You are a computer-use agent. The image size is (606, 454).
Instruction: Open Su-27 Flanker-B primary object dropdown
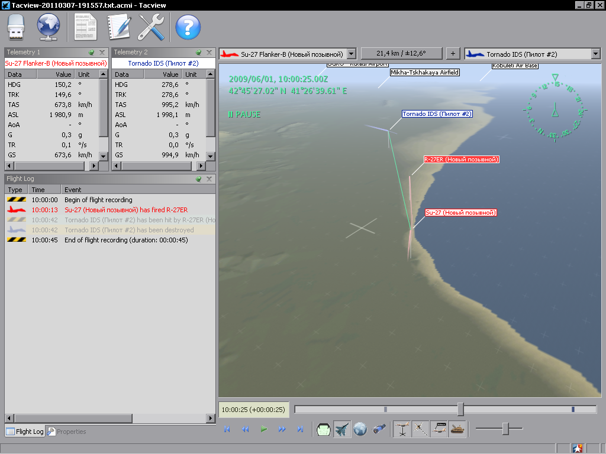coord(352,54)
